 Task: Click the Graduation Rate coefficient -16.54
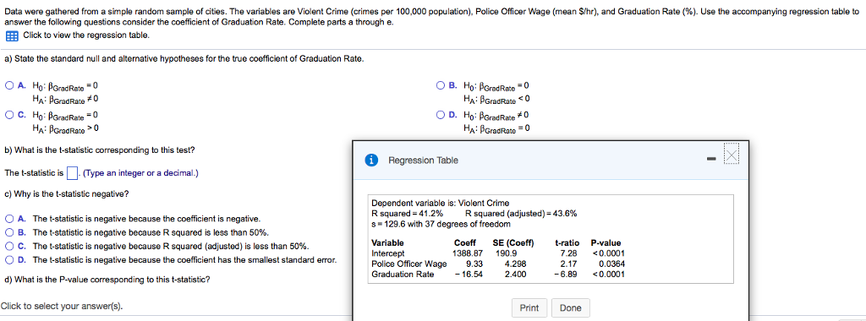(469, 274)
